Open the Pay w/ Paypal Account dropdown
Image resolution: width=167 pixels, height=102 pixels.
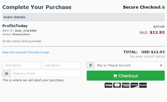point(129,65)
